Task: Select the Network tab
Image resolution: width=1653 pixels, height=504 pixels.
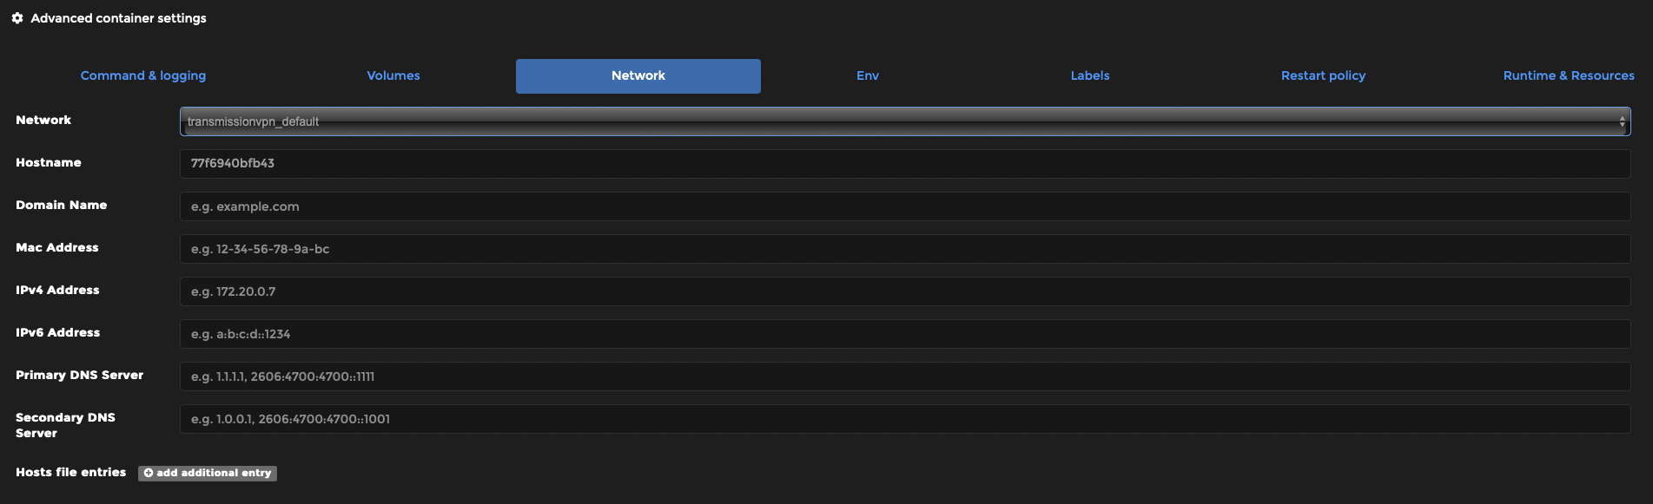Action: tap(638, 76)
